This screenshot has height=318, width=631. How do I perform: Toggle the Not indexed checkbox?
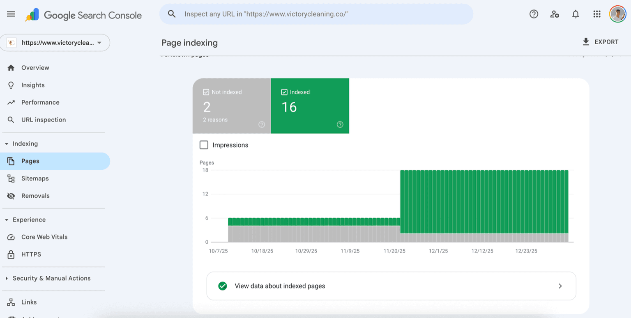(x=206, y=92)
